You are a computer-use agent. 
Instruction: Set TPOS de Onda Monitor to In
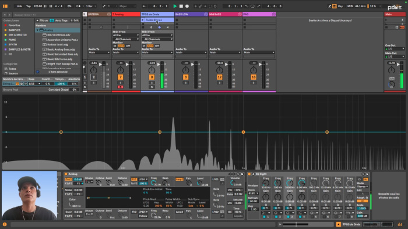(143, 46)
